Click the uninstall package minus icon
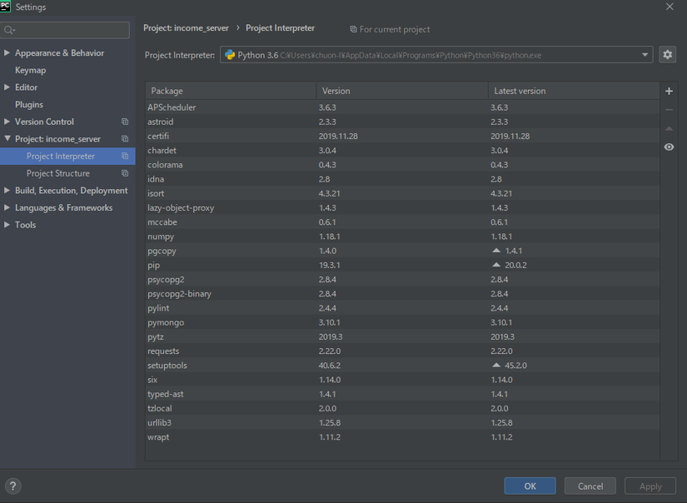687x503 pixels. 669,110
